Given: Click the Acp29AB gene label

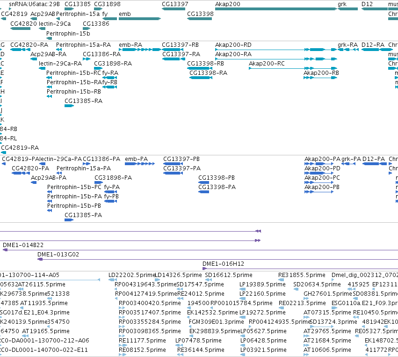Looking at the screenshot, I should coord(43,14).
